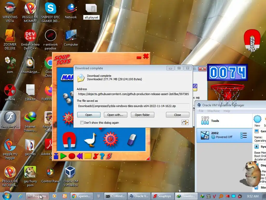This screenshot has width=266, height=200.
Task: Select the Skype SNIPED!! EPIC GAMER icon
Action: point(51,12)
